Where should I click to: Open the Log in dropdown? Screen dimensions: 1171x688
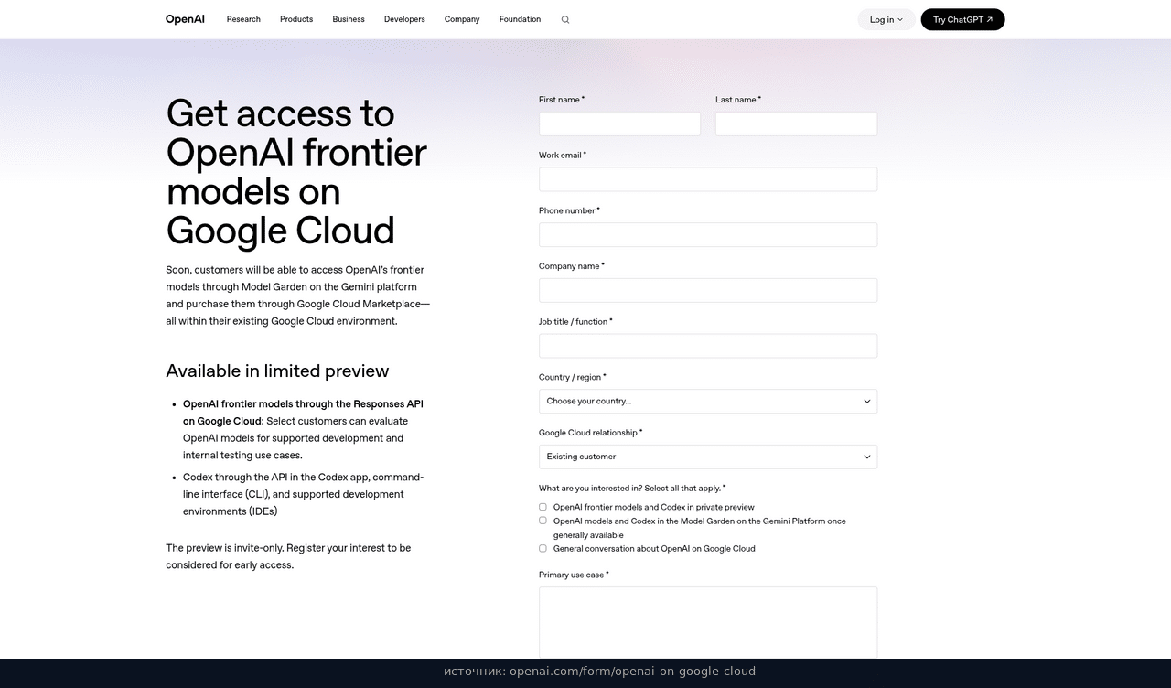[886, 19]
